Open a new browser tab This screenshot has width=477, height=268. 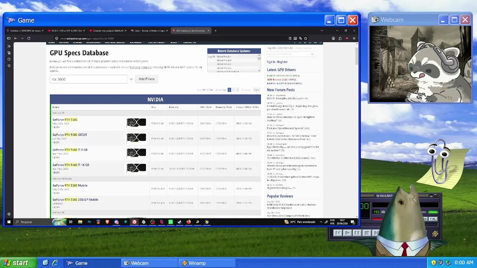click(x=215, y=31)
